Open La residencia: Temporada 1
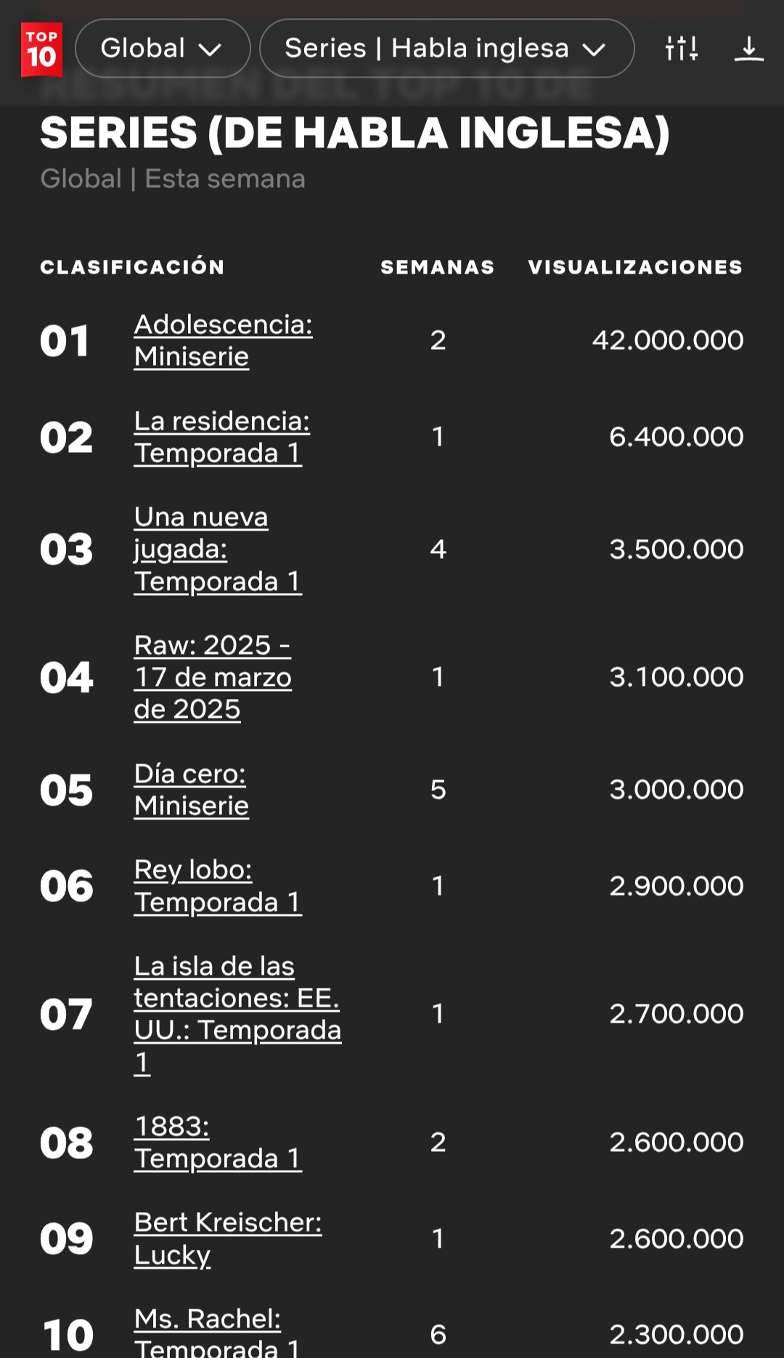784x1358 pixels. 221,437
